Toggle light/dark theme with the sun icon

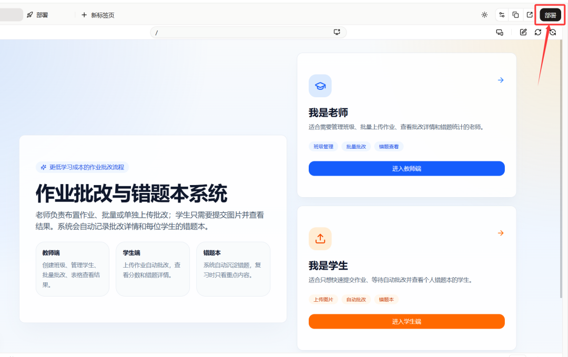(484, 15)
